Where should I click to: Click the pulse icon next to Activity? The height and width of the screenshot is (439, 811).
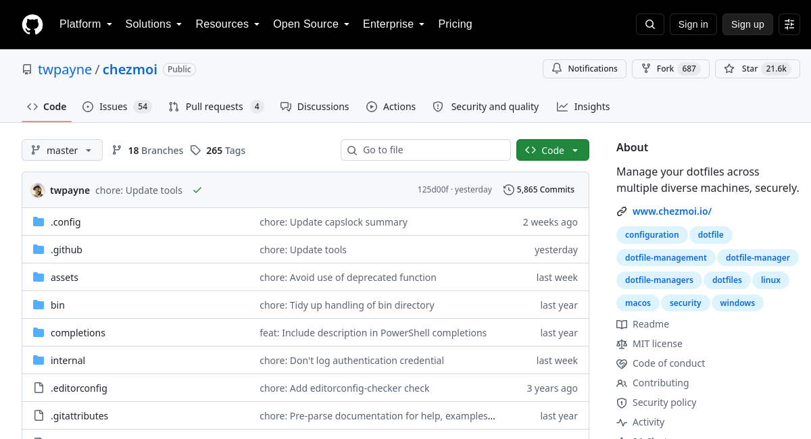click(622, 422)
